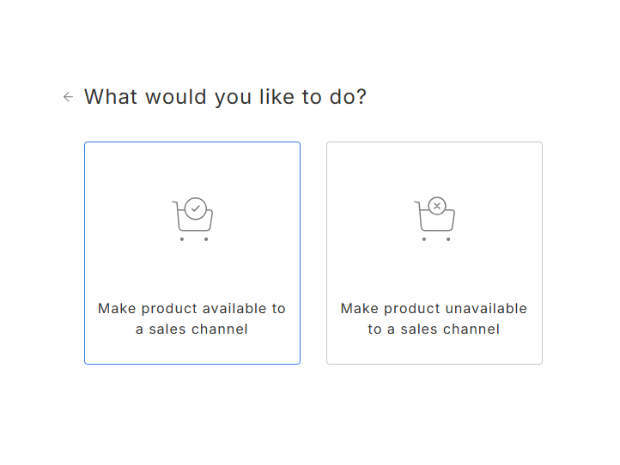Viewport: 620px width, 465px height.
Task: Click 'to a sales channel' label in right card
Action: coord(434,329)
